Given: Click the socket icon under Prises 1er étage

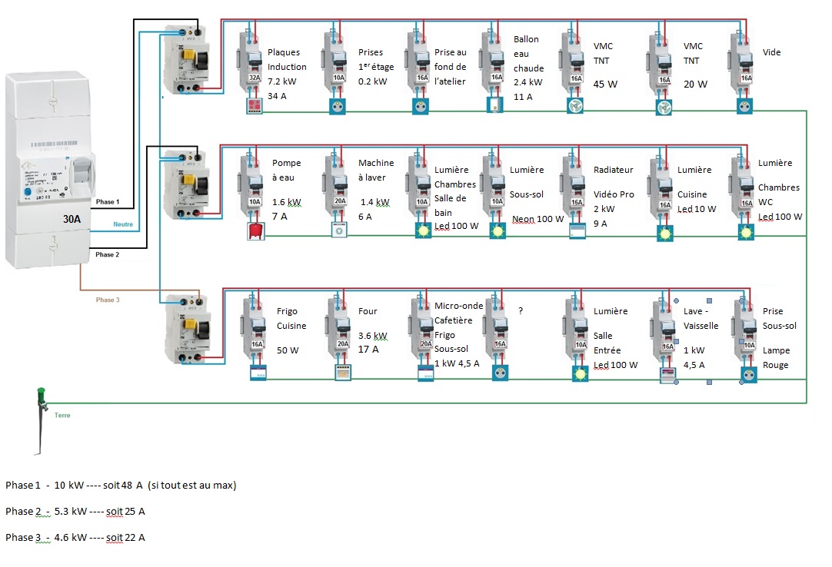Looking at the screenshot, I should tap(338, 107).
